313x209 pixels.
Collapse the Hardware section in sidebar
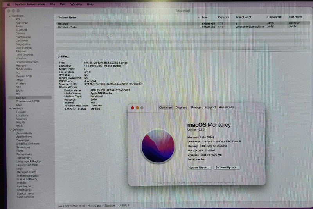click(10, 16)
